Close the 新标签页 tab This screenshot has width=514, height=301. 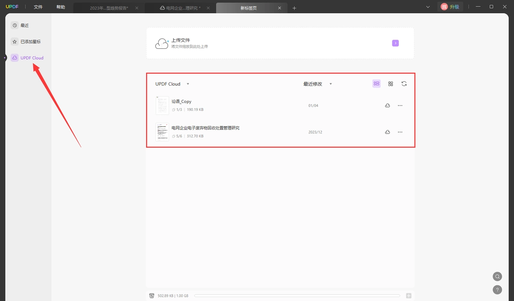[280, 8]
